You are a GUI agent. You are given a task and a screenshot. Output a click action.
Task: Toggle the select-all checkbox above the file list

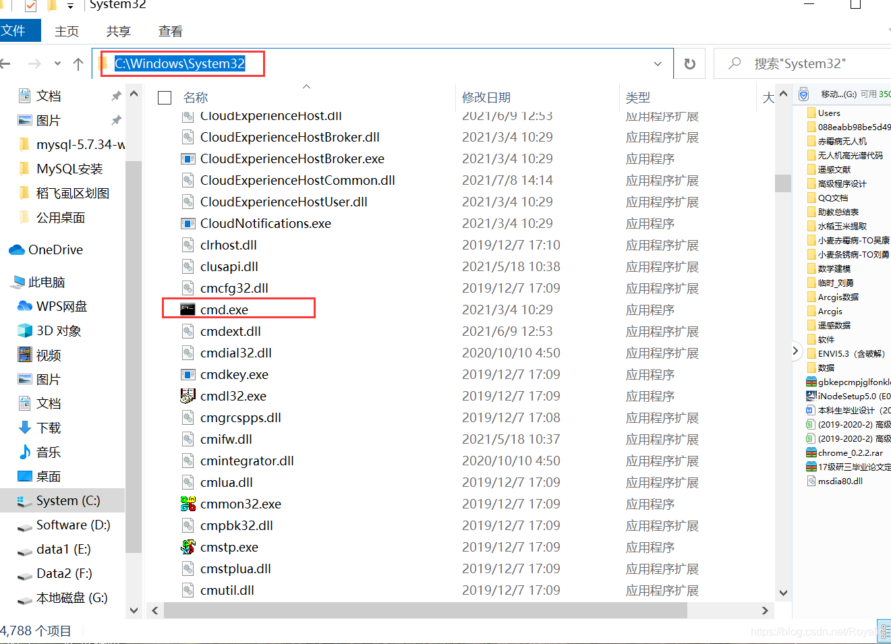[x=164, y=97]
